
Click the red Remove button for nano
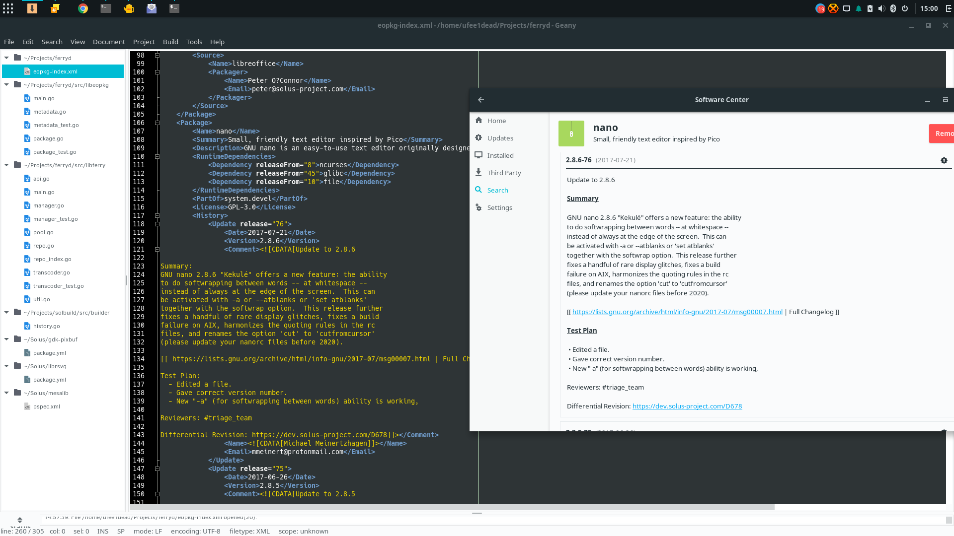[x=942, y=134]
